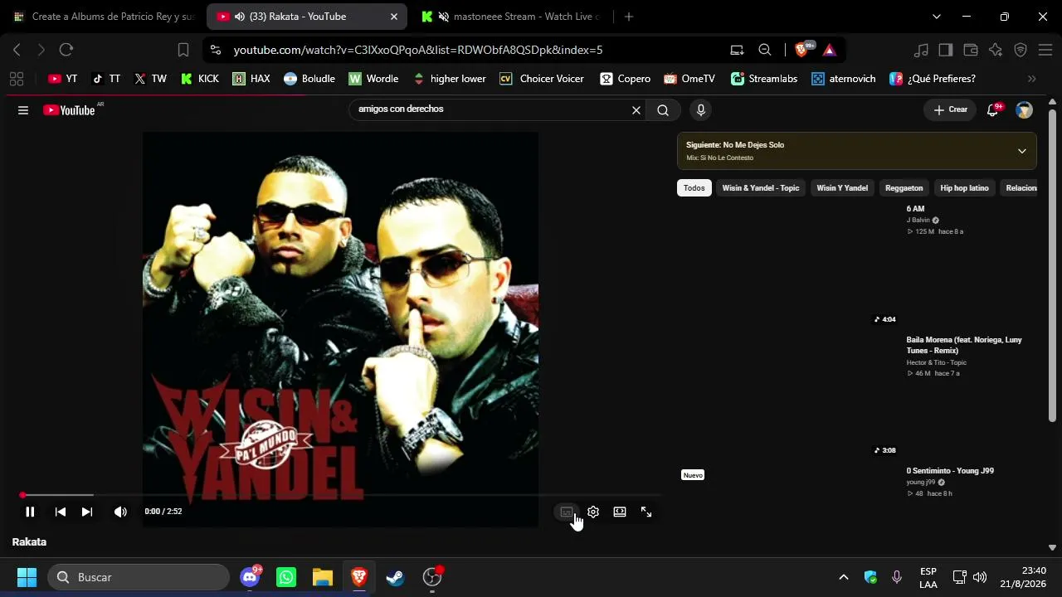Open the ¿Qué Prefieres? bookmark

(933, 79)
